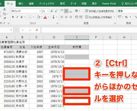137x111 pixels.
Task: Increase font size with large A icon
Action: click(52, 11)
